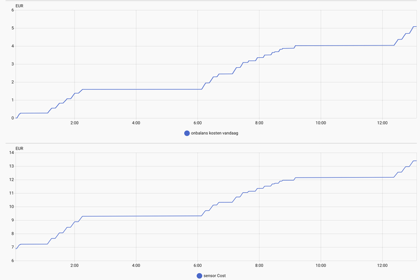
Task: Toggle the 'sensor Cost' legend entry
Action: coord(212,276)
